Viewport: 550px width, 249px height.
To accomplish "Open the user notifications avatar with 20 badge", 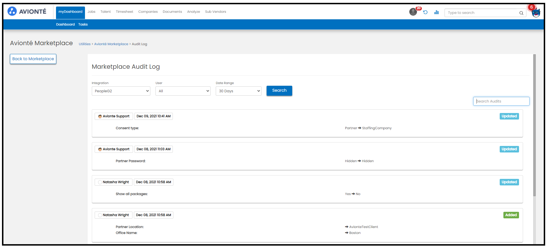I will [x=413, y=12].
